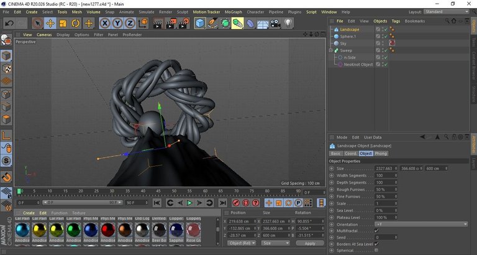
Task: Open the Character menu
Action: point(255,12)
